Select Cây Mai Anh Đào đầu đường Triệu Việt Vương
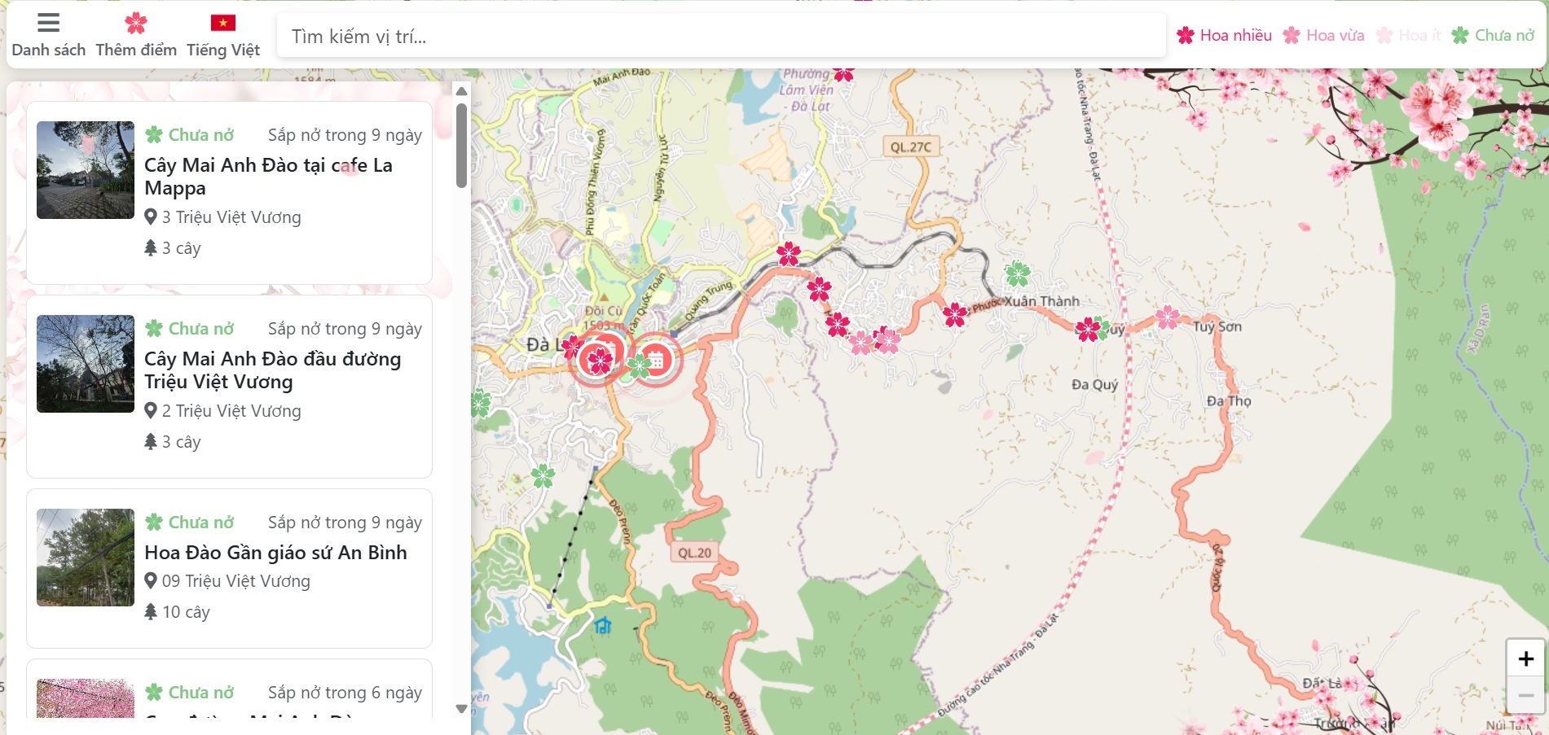1549x735 pixels. tap(272, 370)
